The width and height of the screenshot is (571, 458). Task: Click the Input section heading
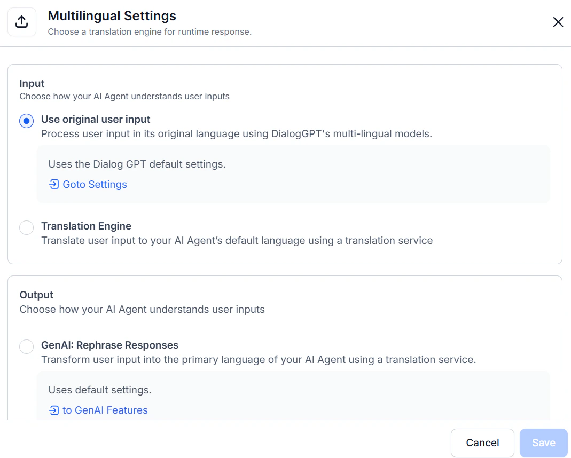[x=32, y=83]
